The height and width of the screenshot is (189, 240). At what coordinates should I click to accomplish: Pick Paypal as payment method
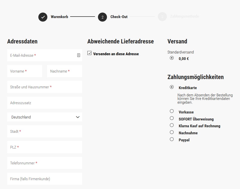(172, 139)
